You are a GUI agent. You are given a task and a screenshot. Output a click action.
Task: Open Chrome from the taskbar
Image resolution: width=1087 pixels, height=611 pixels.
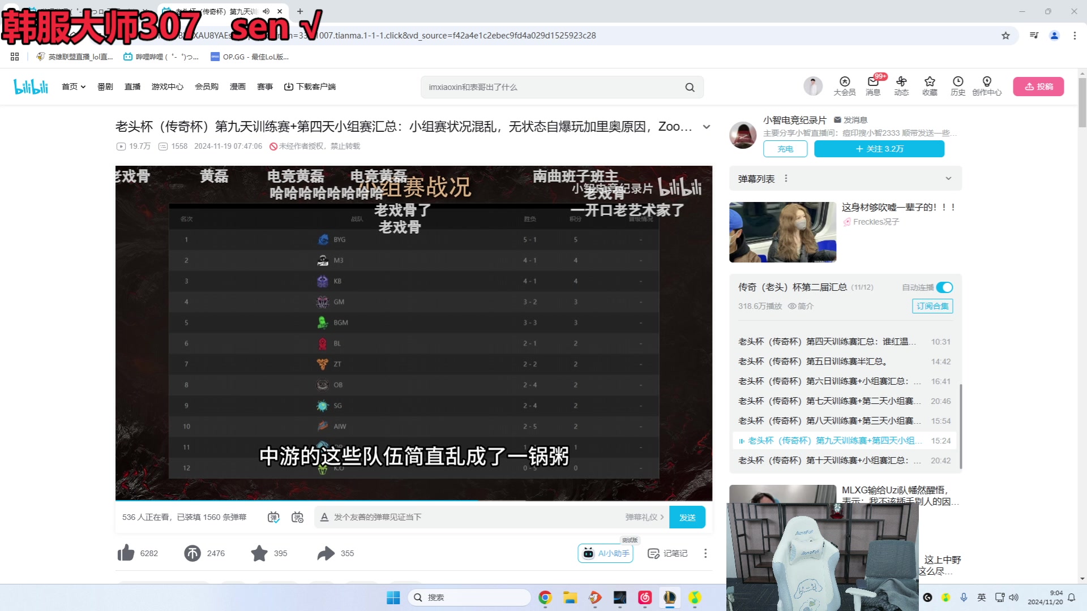545,597
